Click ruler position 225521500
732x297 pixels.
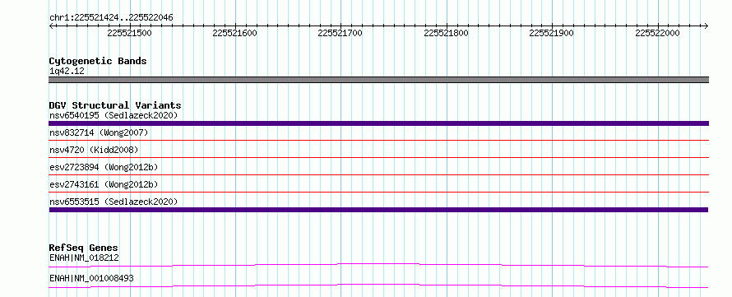point(129,33)
